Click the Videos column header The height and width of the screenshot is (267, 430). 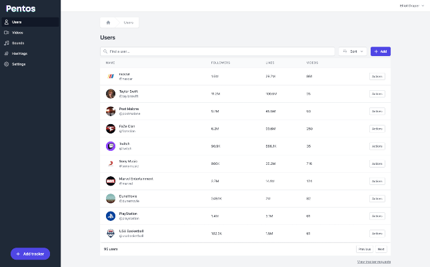tap(312, 63)
